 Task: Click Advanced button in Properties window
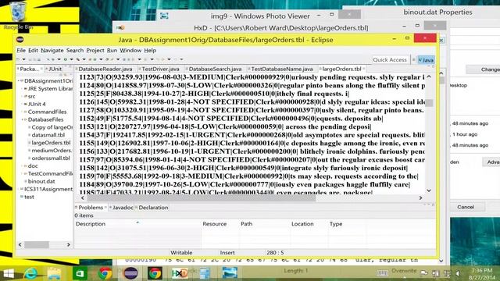[491, 162]
